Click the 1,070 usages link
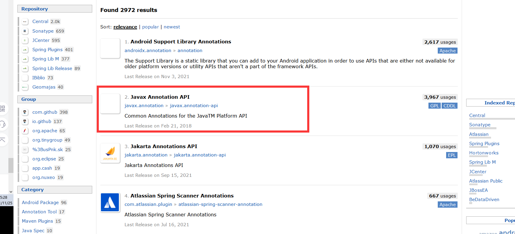Image resolution: width=515 pixels, height=234 pixels. pyautogui.click(x=440, y=147)
